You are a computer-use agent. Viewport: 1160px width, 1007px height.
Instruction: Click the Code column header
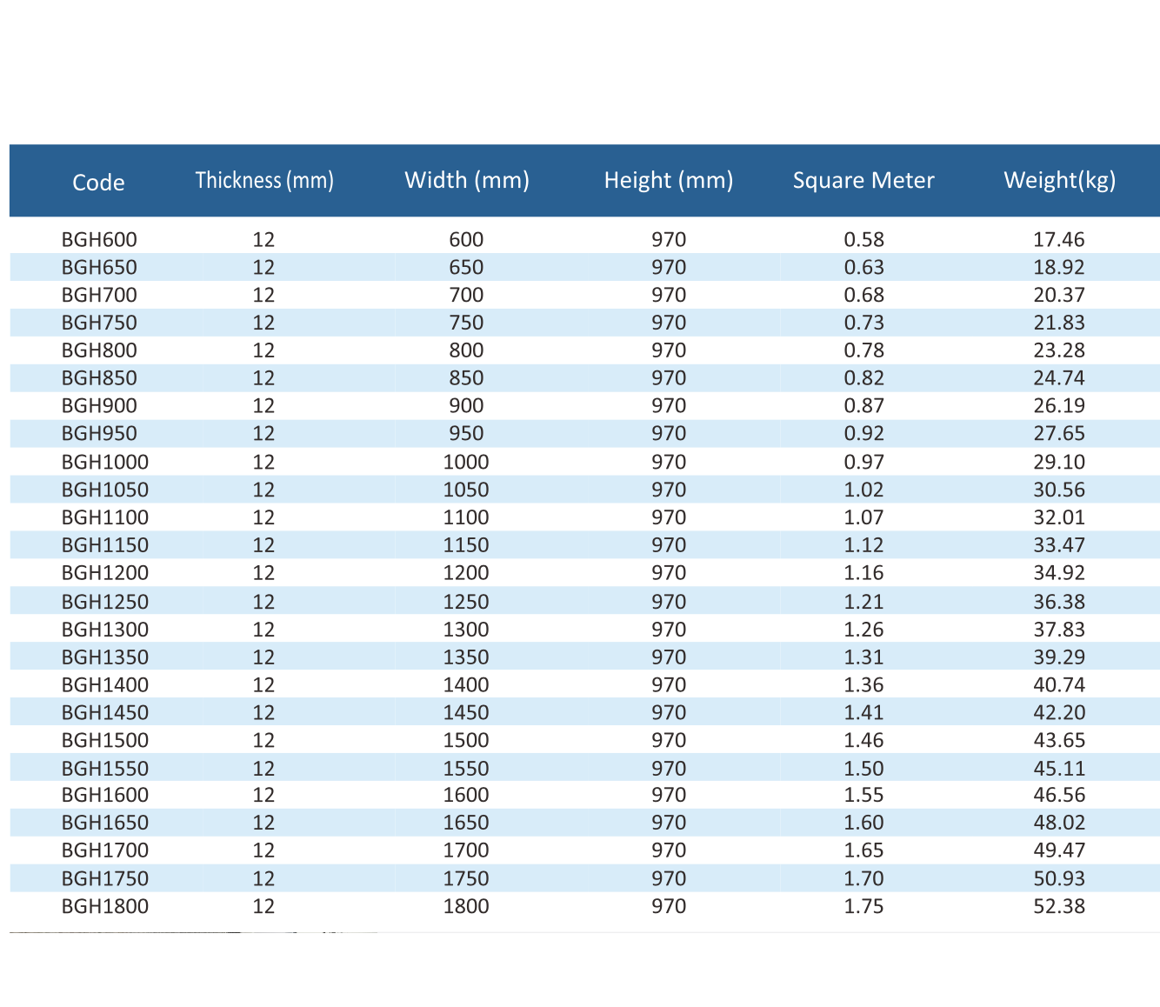pyautogui.click(x=98, y=183)
